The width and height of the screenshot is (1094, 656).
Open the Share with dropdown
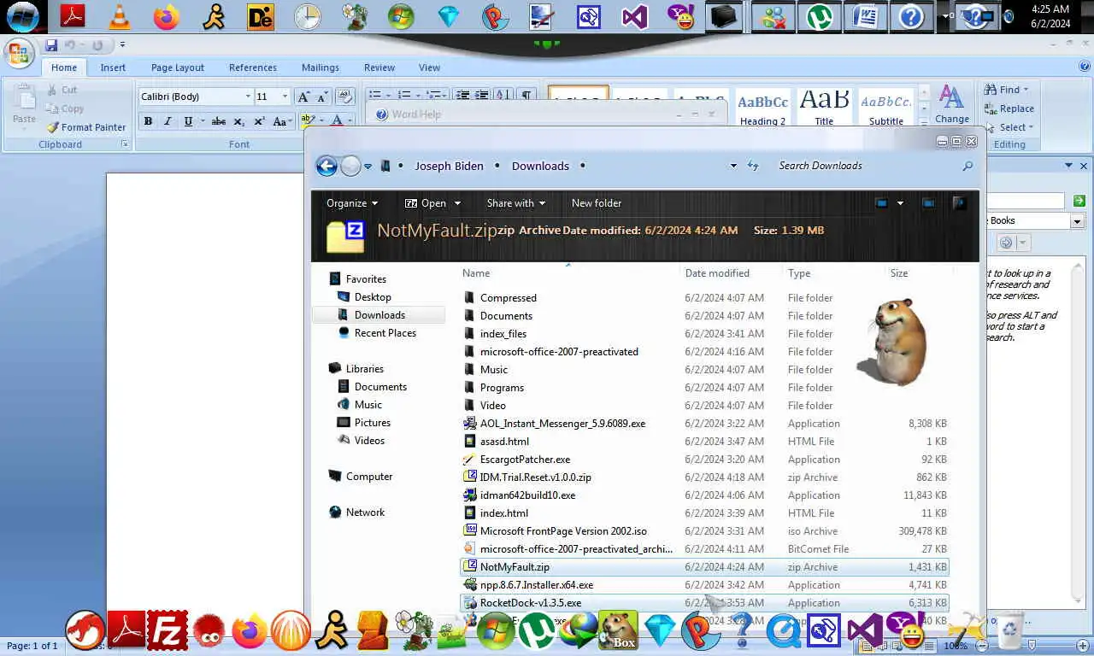(515, 203)
